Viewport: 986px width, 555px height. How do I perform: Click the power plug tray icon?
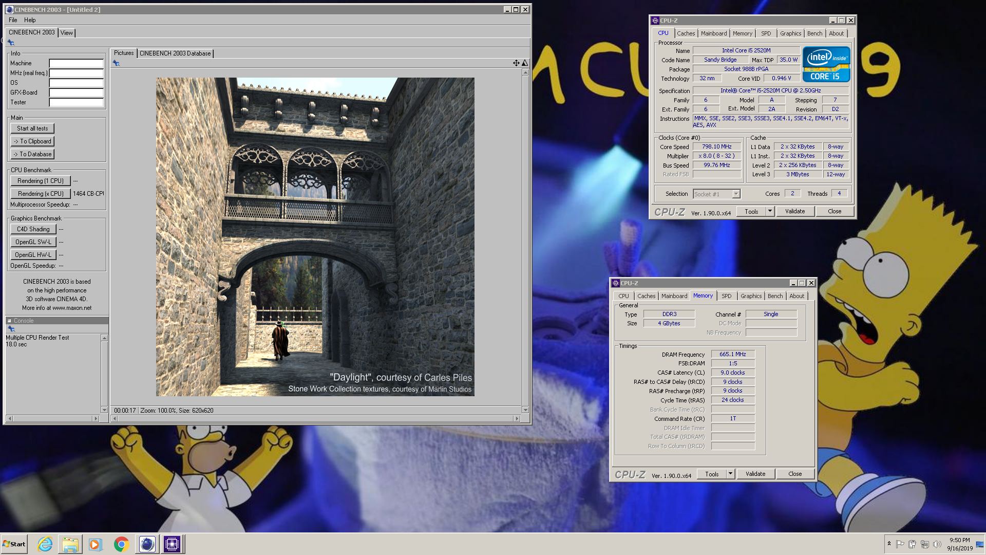(912, 544)
